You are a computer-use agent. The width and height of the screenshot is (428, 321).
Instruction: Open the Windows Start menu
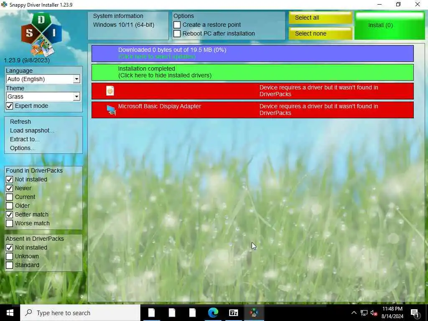coord(10,313)
